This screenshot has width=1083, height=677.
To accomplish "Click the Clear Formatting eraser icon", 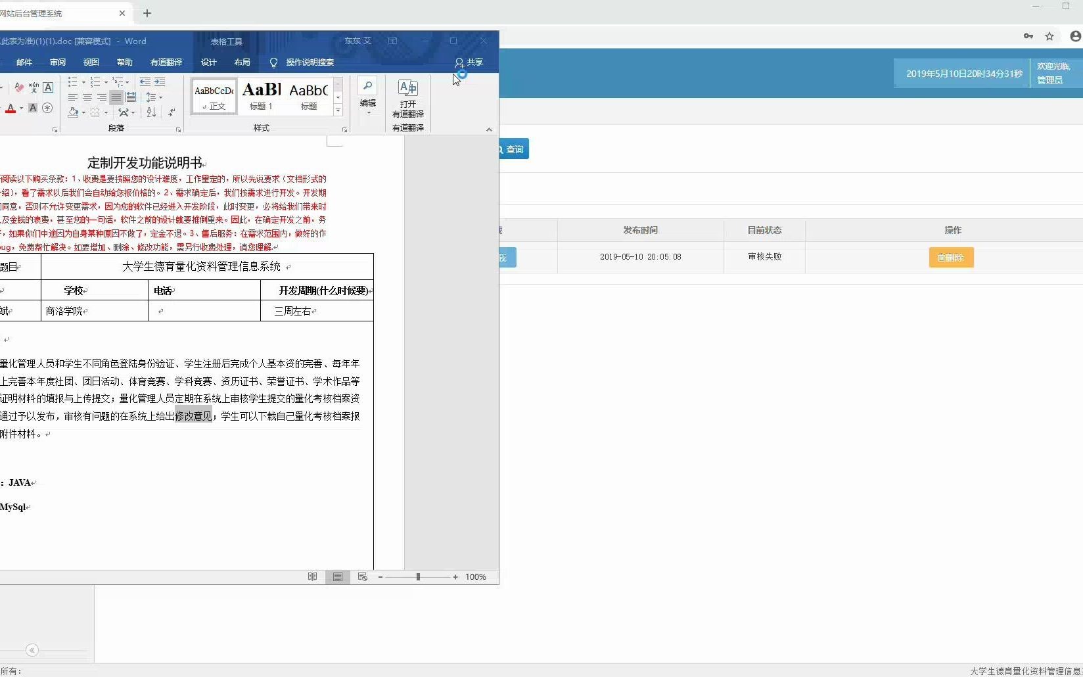I will [19, 87].
